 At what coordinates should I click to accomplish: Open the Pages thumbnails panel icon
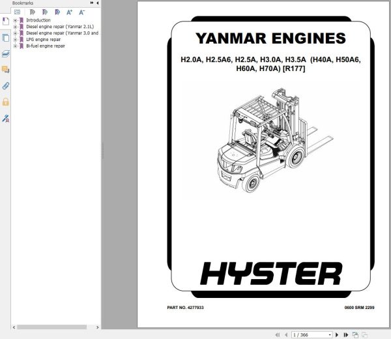click(5, 38)
